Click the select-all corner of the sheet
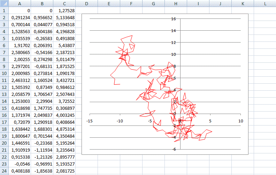Image resolution: width=276 pixels, height=175 pixels. coord(4,4)
